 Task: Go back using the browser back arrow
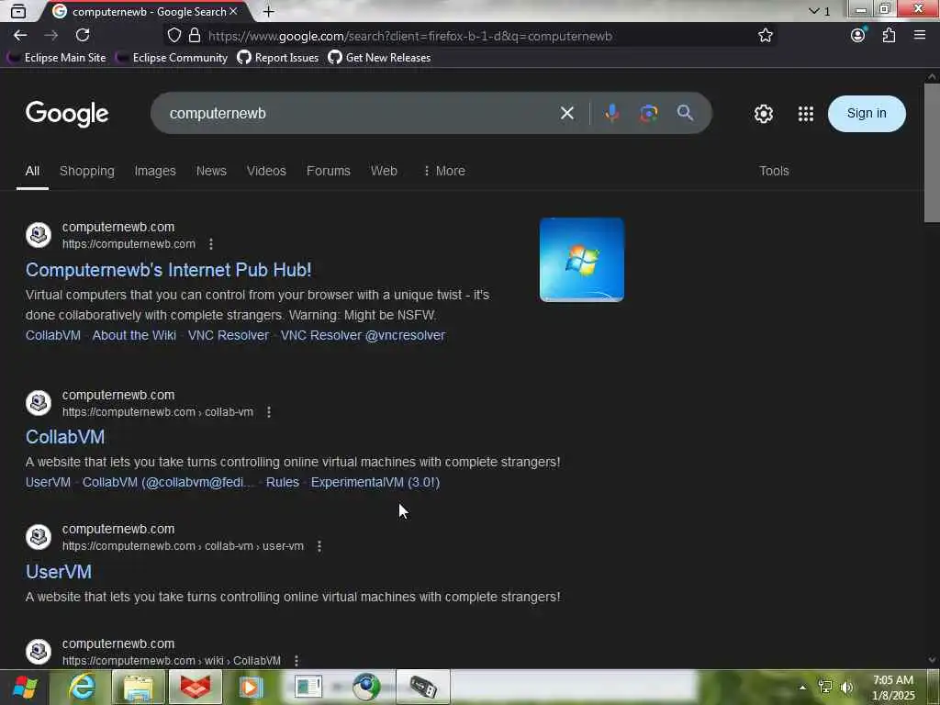click(x=20, y=36)
